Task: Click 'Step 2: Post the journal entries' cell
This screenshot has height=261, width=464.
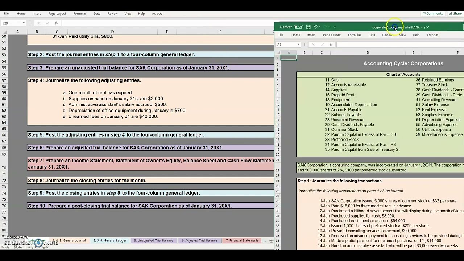Action: (151, 54)
